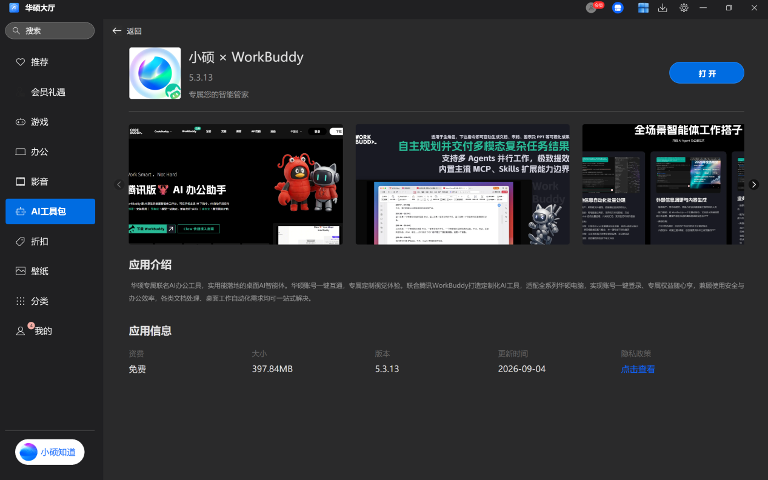Viewport: 768px width, 480px height.
Task: Click the Windows logo icon in title bar
Action: [643, 8]
